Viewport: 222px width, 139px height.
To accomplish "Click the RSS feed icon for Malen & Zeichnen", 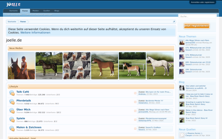I will [135, 129].
